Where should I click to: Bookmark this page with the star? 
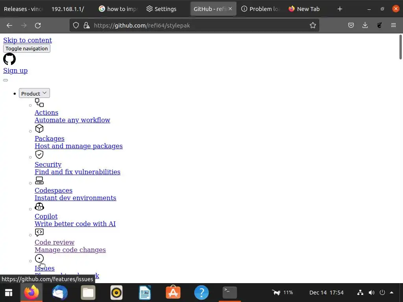coord(313,25)
